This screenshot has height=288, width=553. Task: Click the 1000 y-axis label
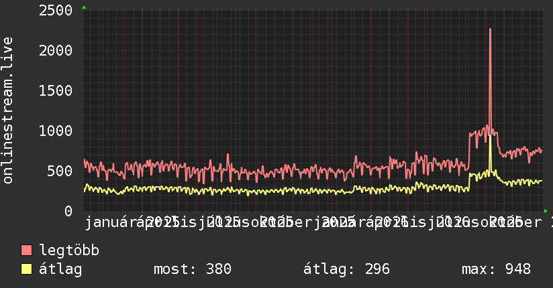click(x=56, y=131)
